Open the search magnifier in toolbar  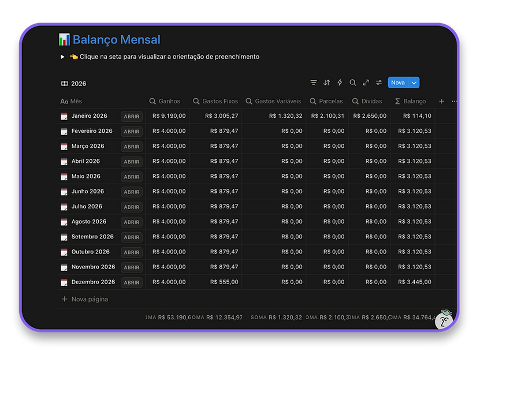click(353, 83)
